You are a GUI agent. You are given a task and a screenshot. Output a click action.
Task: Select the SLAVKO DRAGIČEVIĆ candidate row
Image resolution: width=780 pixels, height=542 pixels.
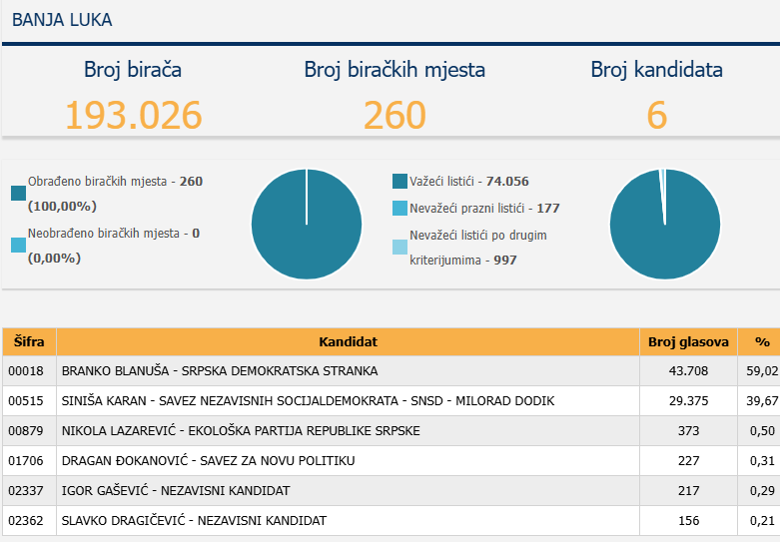coord(391,521)
